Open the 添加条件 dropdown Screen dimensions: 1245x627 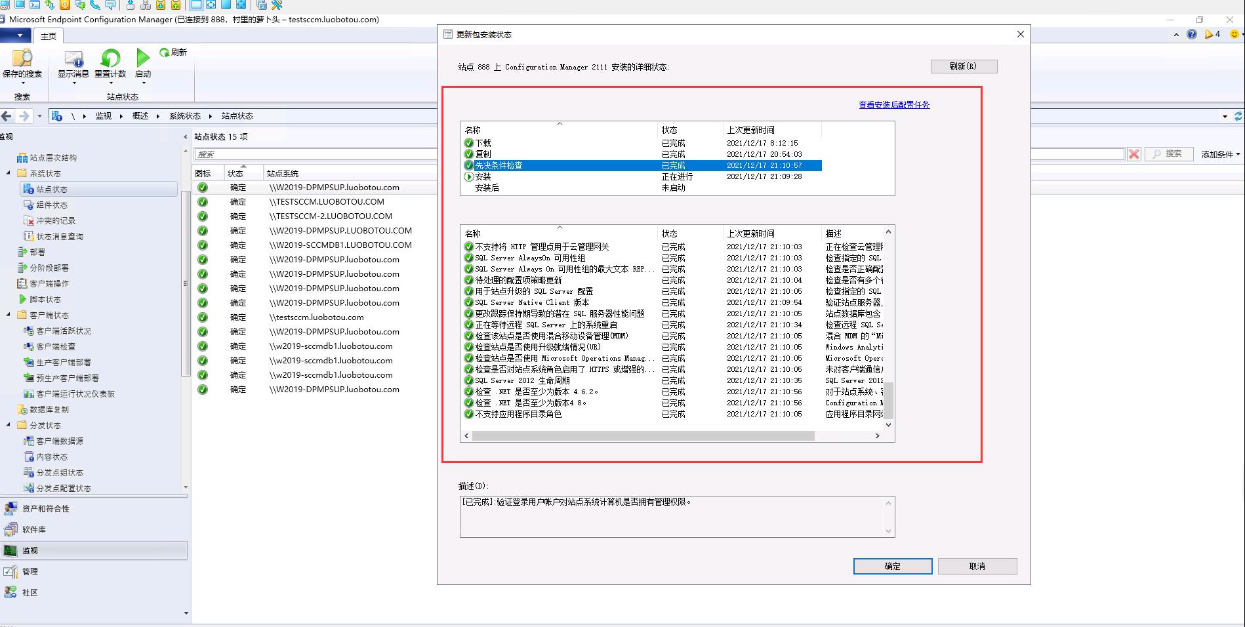coord(1221,155)
